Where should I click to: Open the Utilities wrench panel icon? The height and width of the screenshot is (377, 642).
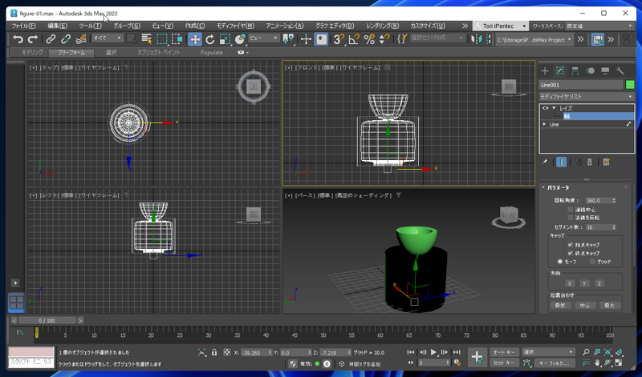(620, 70)
